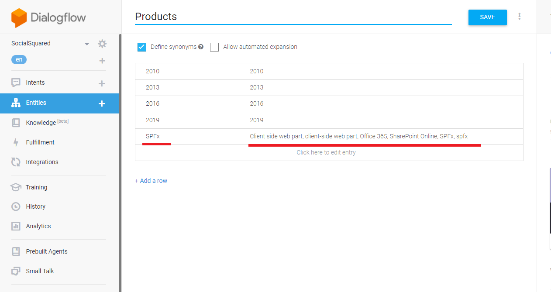Open the Knowledge beta section
551x292 pixels.
(41, 123)
